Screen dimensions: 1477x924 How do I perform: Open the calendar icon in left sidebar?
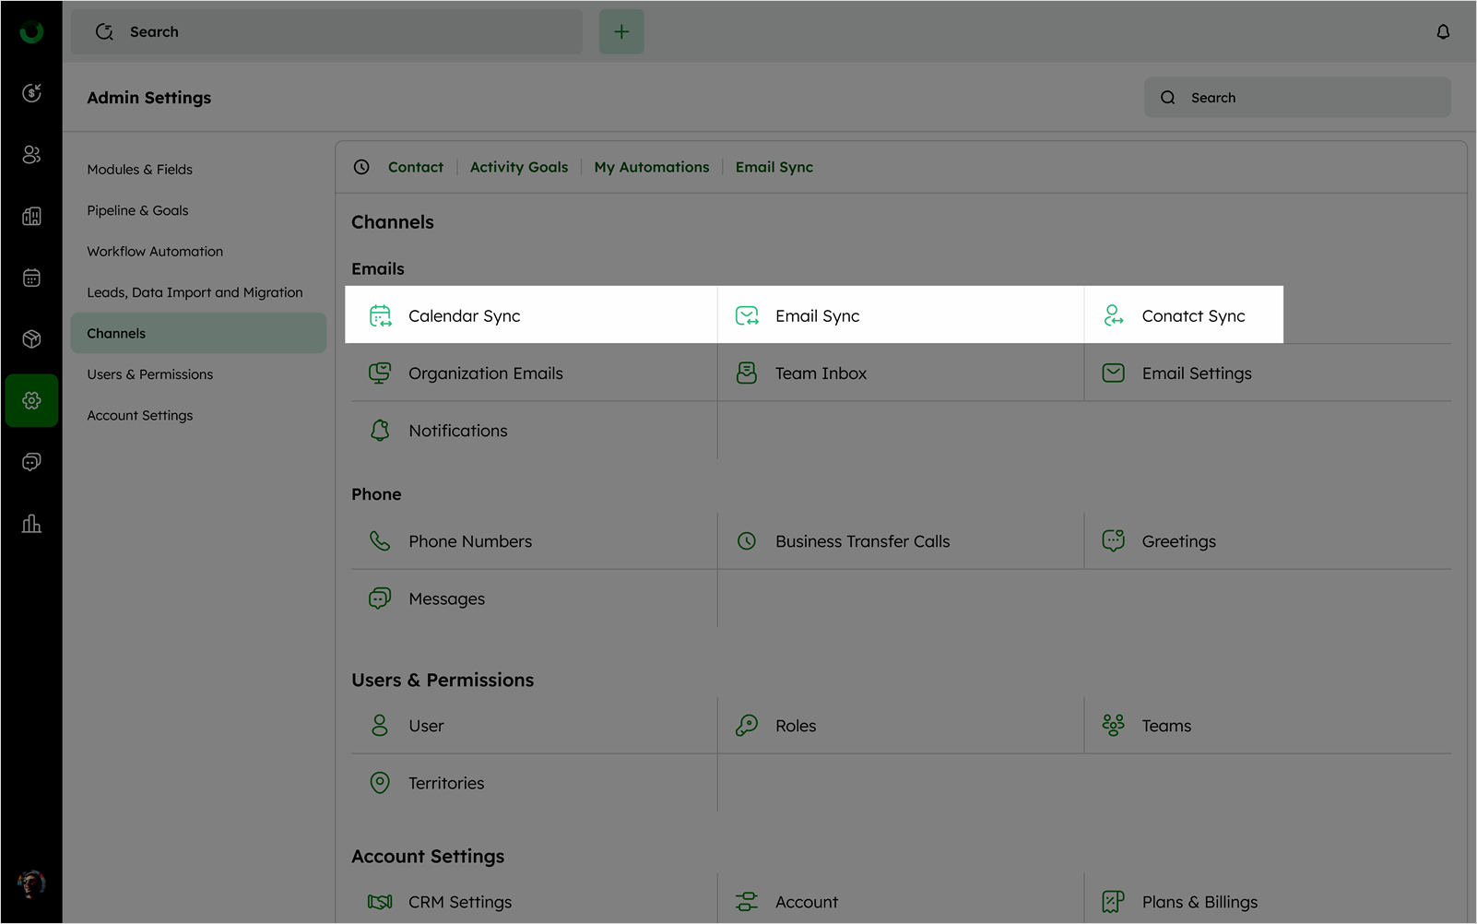pos(31,278)
